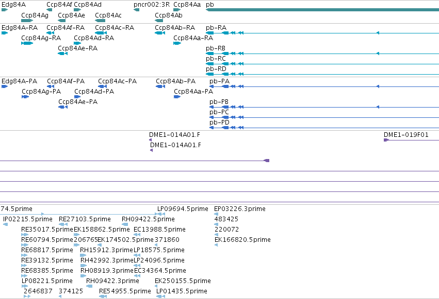Select EST EP03226.3prime
The height and width of the screenshot is (299, 439).
240,209
